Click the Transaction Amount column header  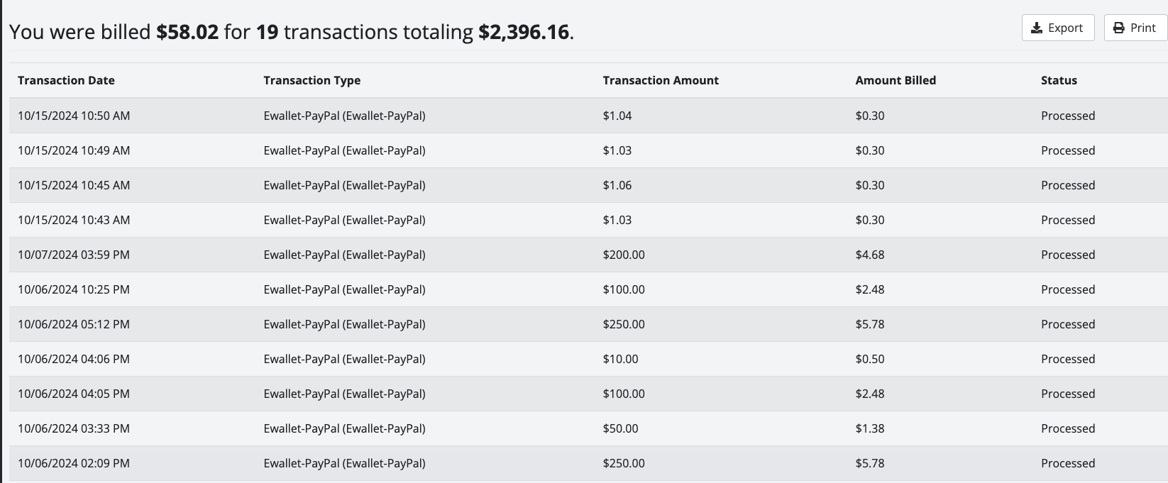pyautogui.click(x=661, y=80)
